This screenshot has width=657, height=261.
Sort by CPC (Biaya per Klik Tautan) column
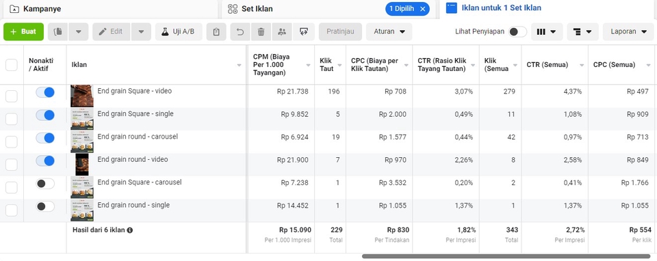tap(407, 66)
